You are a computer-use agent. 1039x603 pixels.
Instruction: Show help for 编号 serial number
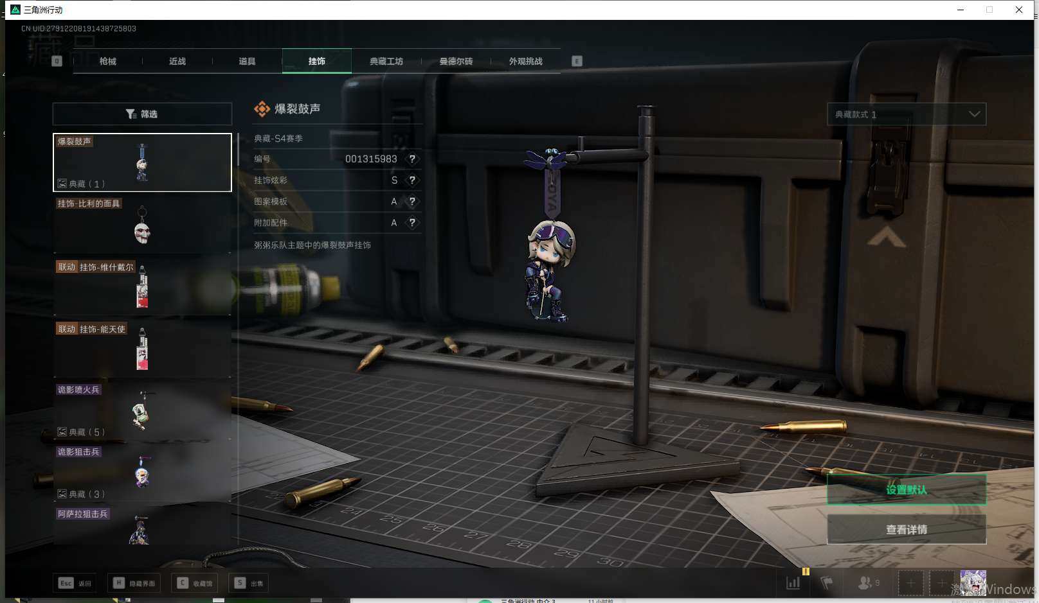coord(412,159)
